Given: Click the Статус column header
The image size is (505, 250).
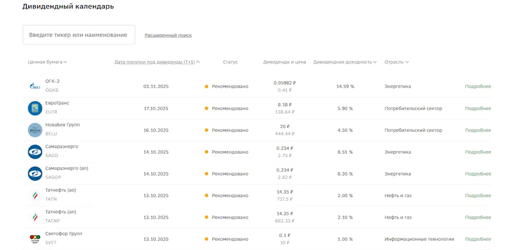Looking at the screenshot, I should coord(230,62).
